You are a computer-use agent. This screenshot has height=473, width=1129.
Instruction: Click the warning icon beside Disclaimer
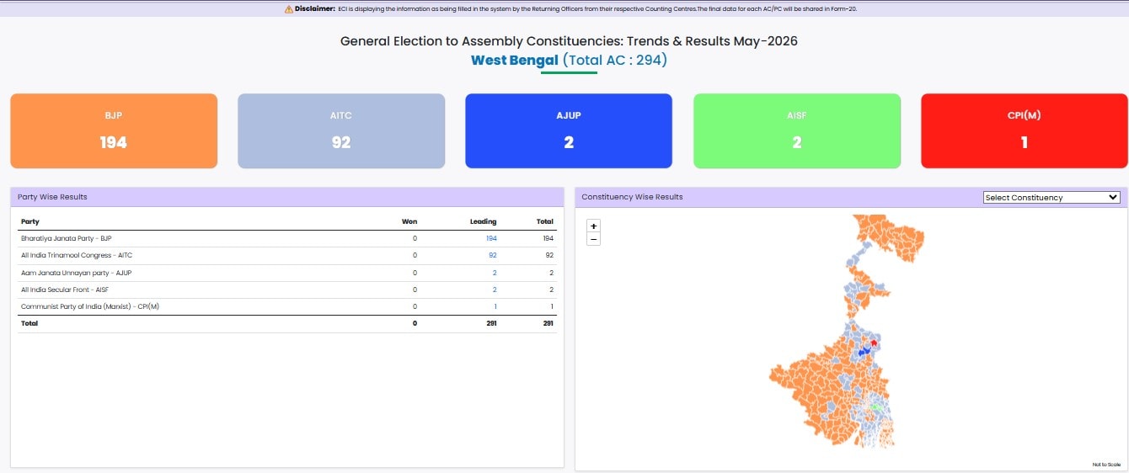coord(289,8)
